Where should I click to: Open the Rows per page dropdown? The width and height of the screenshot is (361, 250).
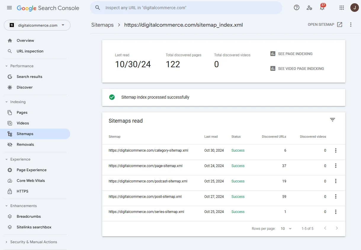(285, 228)
